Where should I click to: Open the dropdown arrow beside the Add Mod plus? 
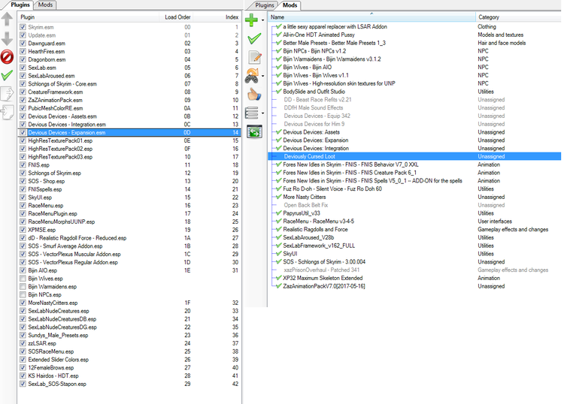[x=262, y=20]
